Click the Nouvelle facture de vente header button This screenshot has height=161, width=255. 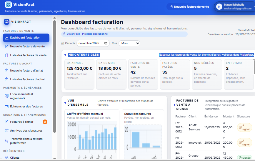pos(189,7)
